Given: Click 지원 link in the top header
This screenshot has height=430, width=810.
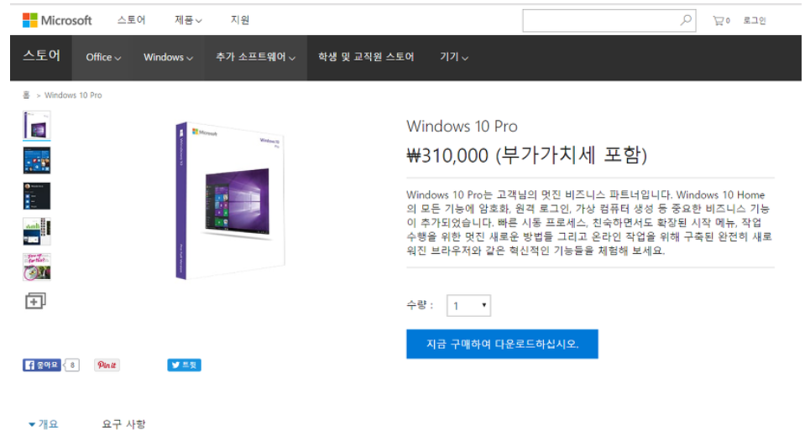Looking at the screenshot, I should (240, 20).
